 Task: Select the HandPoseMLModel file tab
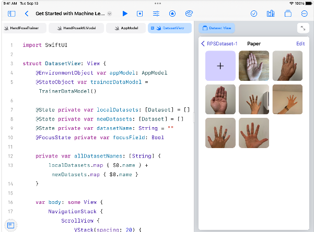[76, 28]
